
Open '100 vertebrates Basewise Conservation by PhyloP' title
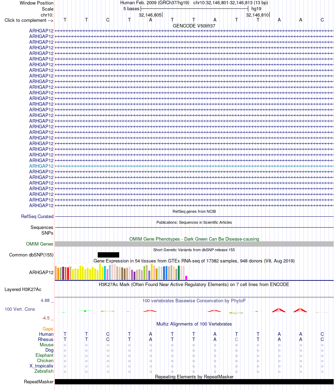click(x=194, y=301)
